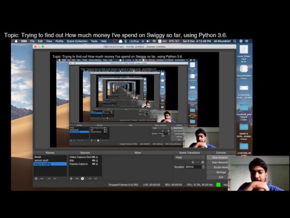Click the Duration 300ms input field
Image resolution: width=290 pixels, height=218 pixels.
(x=193, y=167)
